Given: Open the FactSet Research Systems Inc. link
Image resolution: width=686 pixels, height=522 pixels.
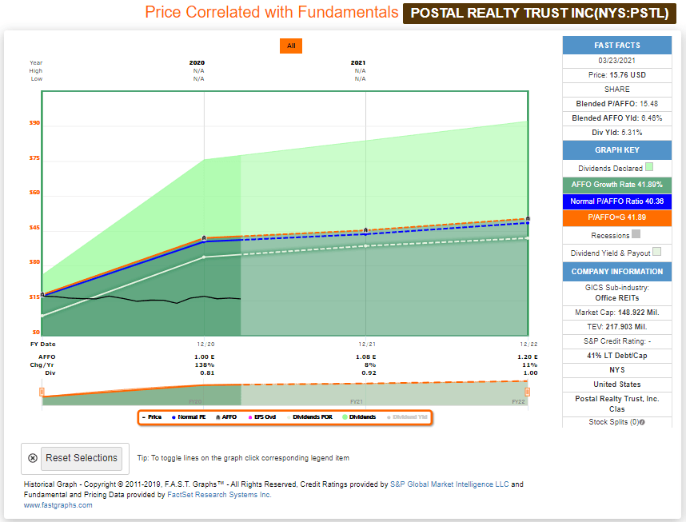Looking at the screenshot, I should tap(219, 495).
